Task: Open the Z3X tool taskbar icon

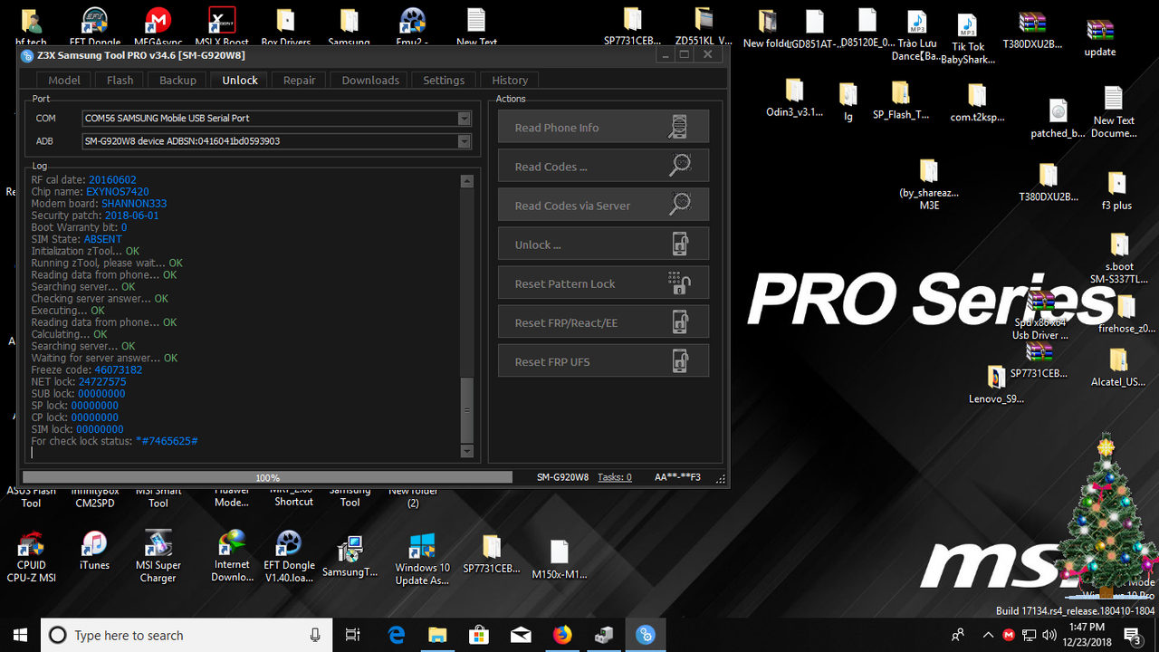Action: point(645,635)
